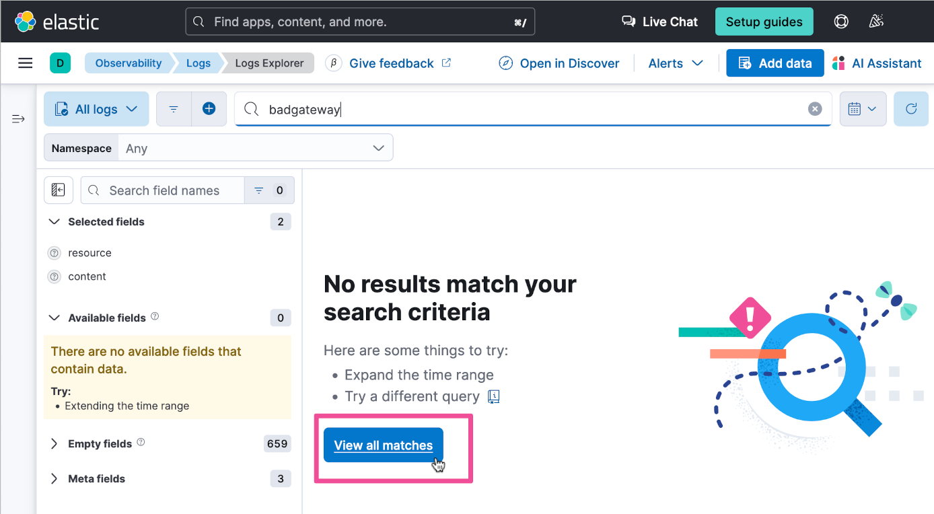934x514 pixels.
Task: Open the All logs dataset selector
Action: click(96, 109)
